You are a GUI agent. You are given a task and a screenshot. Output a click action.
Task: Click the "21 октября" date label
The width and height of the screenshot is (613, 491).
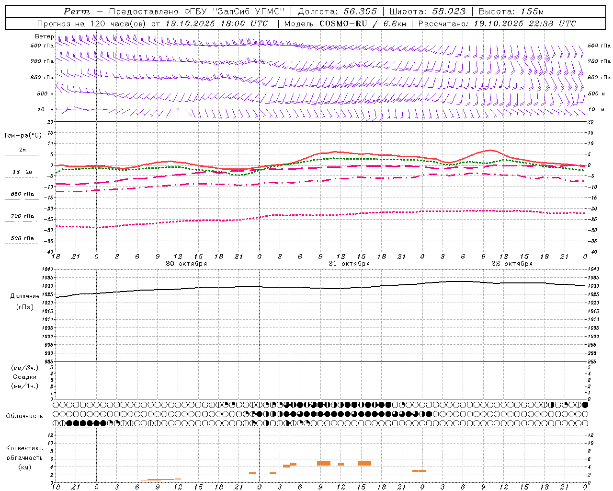click(x=349, y=264)
